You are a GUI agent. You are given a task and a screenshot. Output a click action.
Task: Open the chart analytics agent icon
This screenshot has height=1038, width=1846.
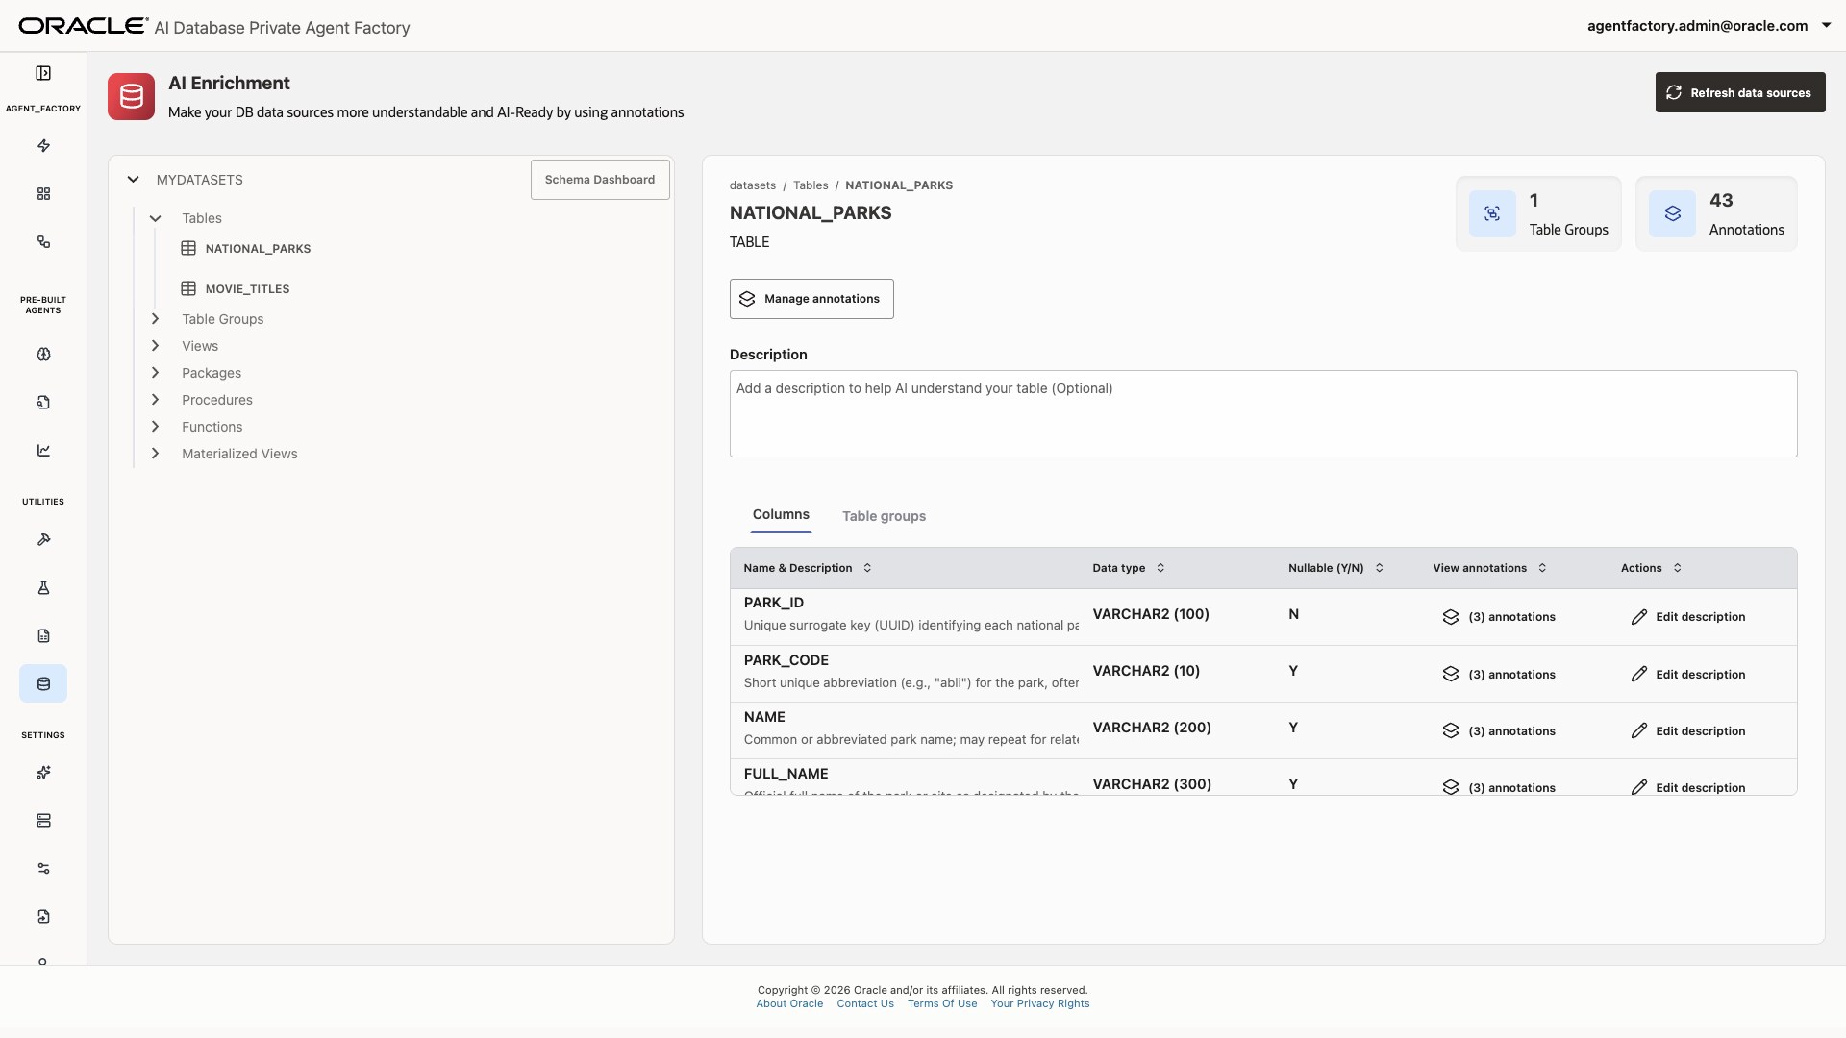point(43,451)
